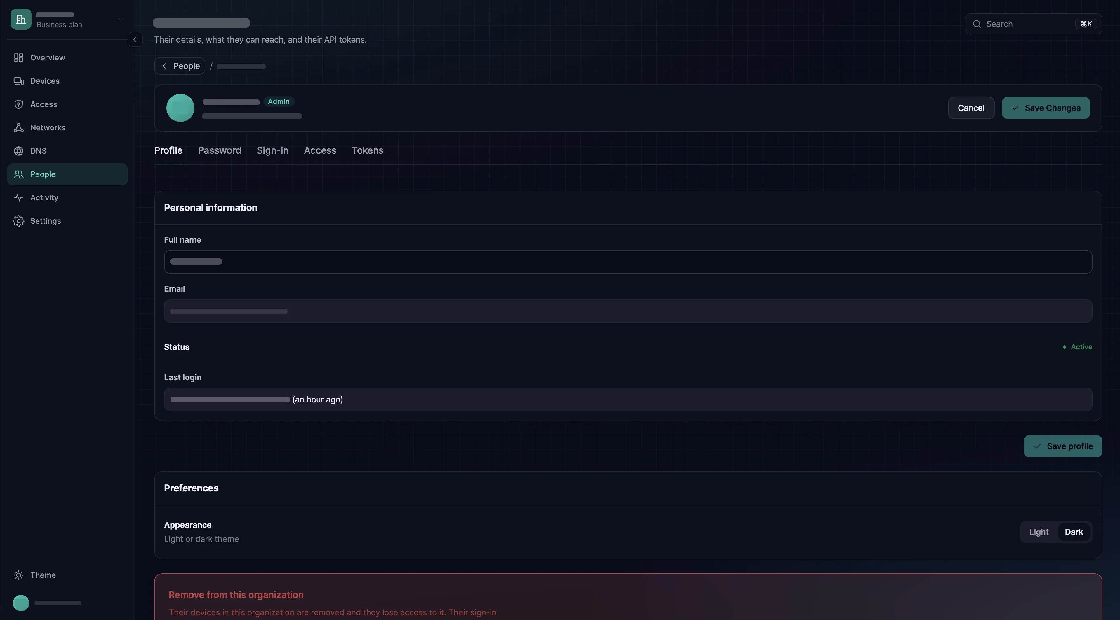Image resolution: width=1120 pixels, height=620 pixels.
Task: Click the Save profile button
Action: point(1062,446)
